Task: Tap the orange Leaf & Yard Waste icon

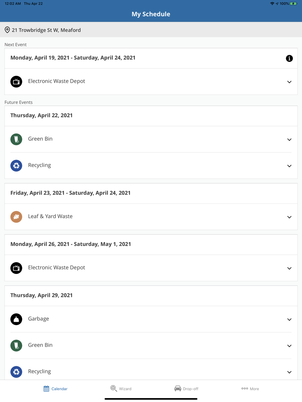Action: click(16, 217)
